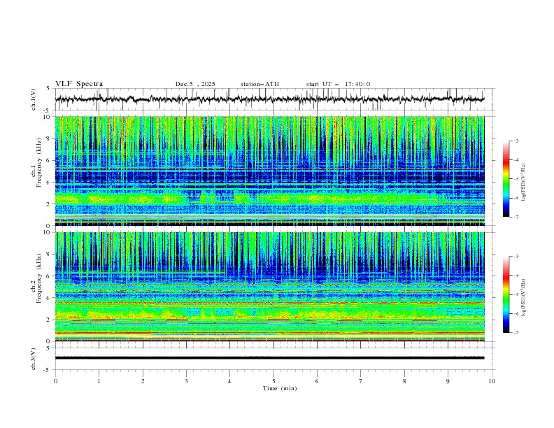Click the ch.2 PSD color scale bar
The image size is (554, 428).
point(506,294)
